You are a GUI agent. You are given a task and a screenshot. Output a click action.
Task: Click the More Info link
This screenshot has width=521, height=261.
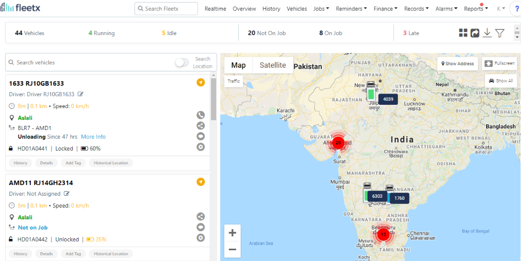click(93, 137)
